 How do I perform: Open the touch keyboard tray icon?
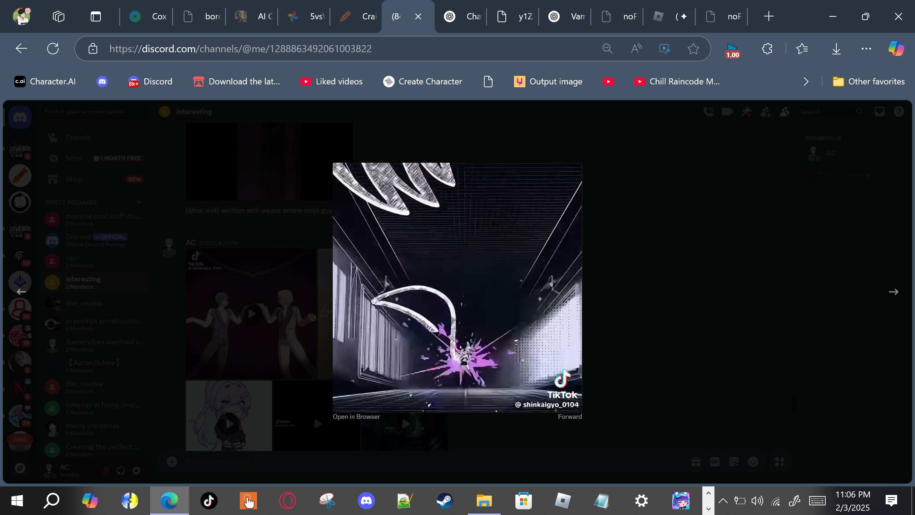tap(817, 501)
